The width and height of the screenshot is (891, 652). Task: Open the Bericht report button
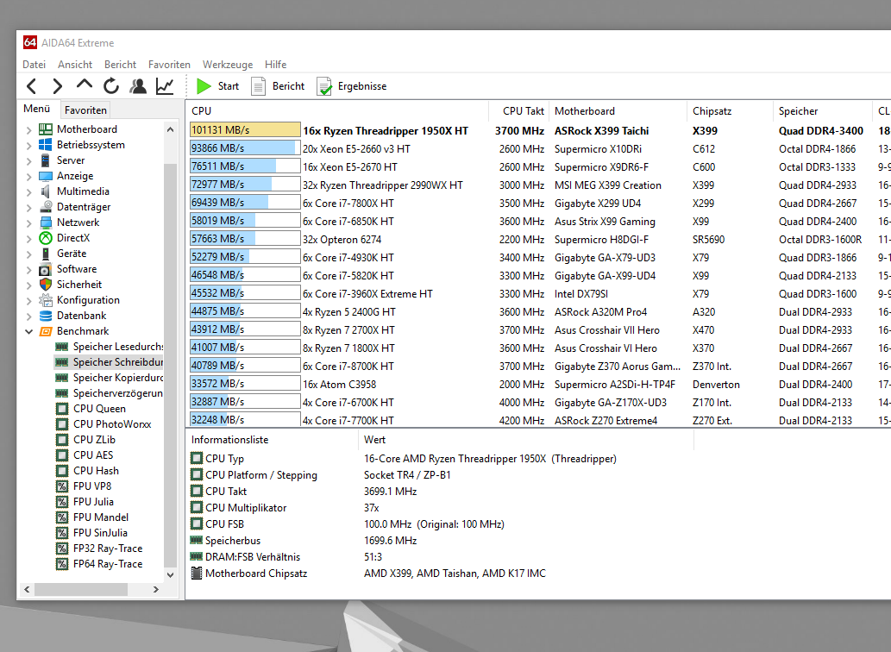click(x=278, y=85)
